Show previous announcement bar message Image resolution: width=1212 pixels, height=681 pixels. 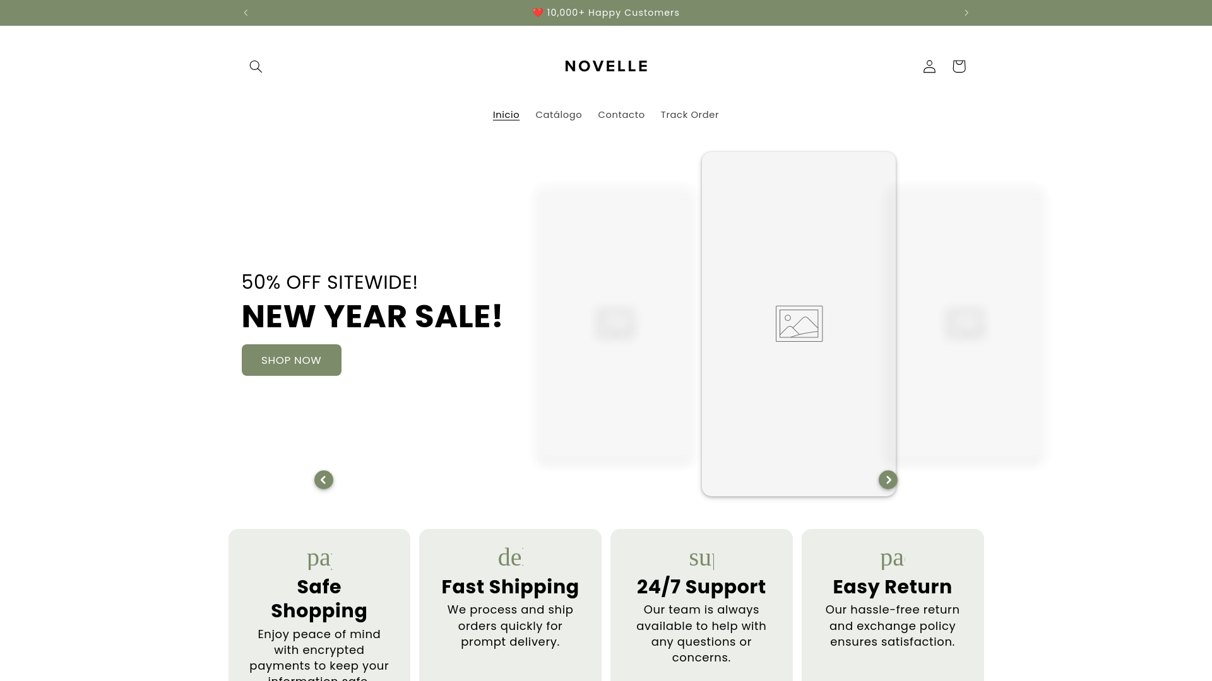[x=246, y=13]
